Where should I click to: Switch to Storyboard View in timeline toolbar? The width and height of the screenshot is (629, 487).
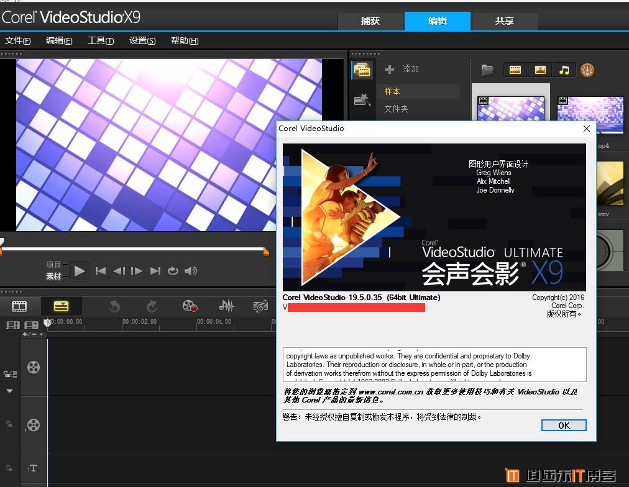point(19,307)
